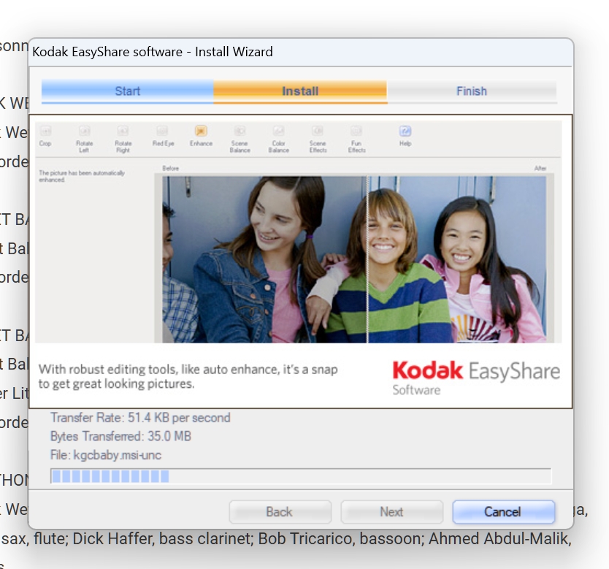Select the Finish step tab
The height and width of the screenshot is (569, 609).
pos(472,91)
